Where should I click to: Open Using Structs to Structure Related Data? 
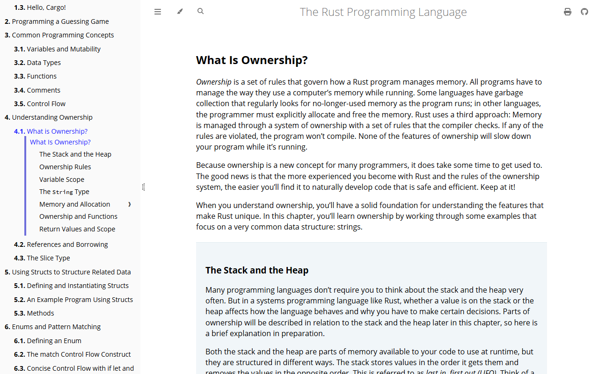coord(68,272)
